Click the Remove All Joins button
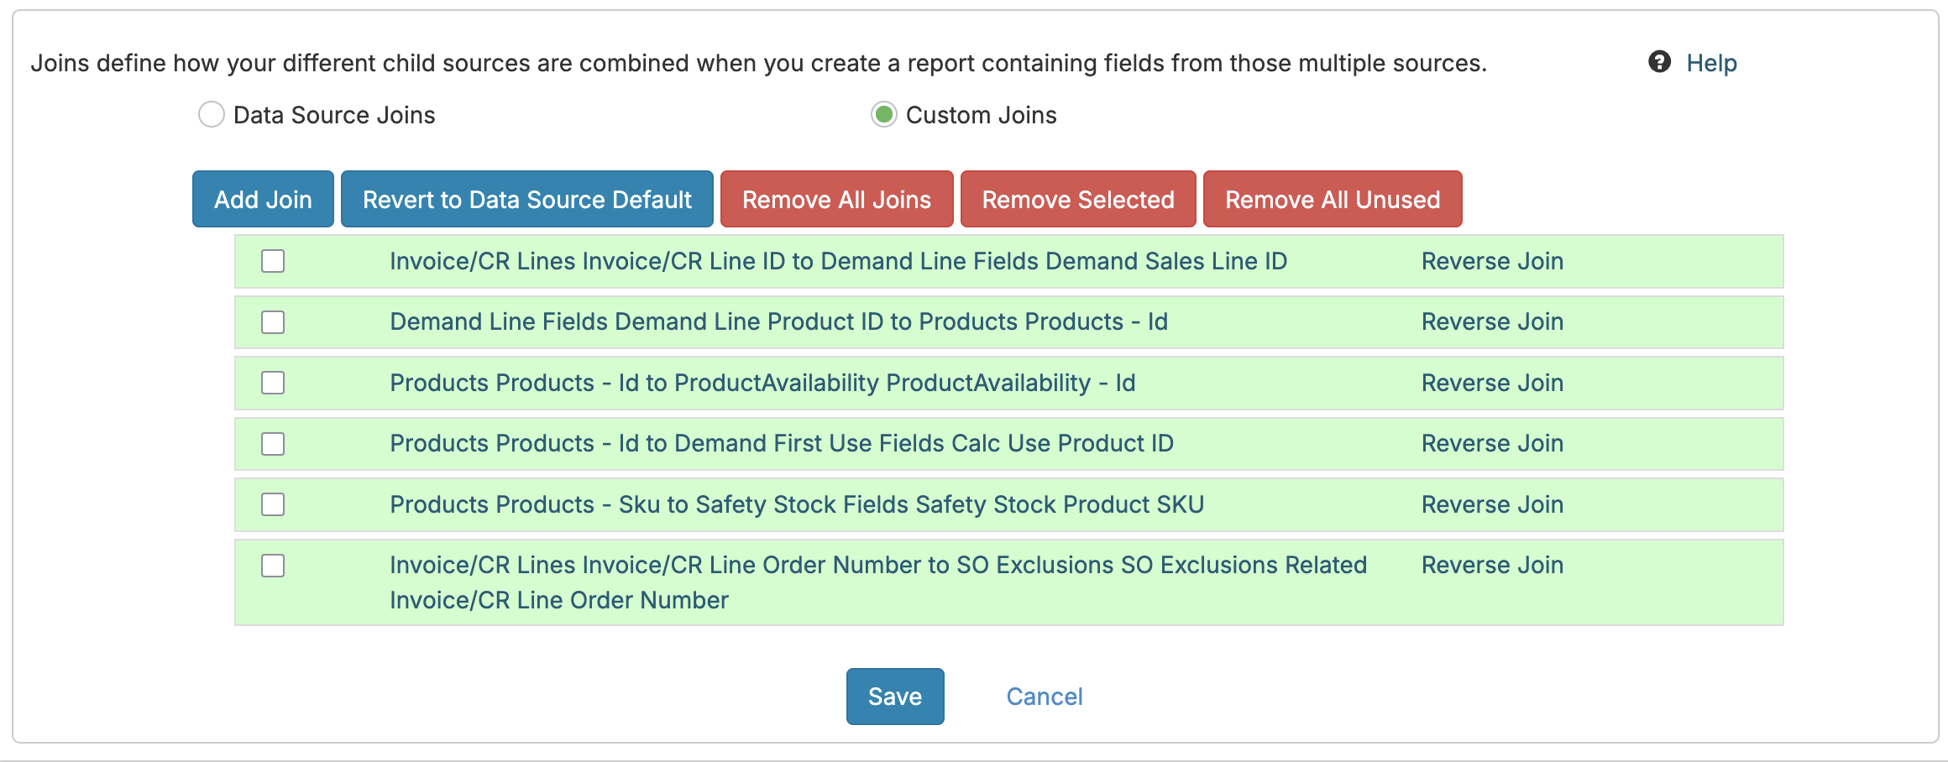 click(x=836, y=200)
